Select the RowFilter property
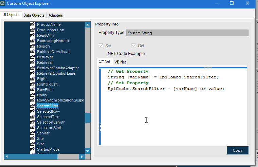Image resolution: width=258 pixels, height=167 pixels. click(45, 90)
